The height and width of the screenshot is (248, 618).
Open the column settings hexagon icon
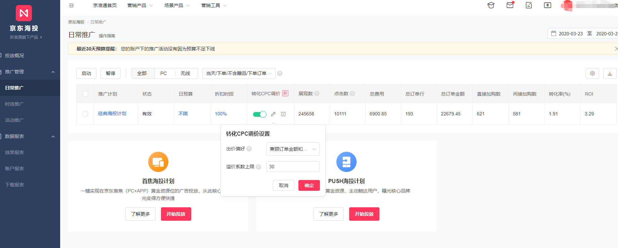(592, 73)
